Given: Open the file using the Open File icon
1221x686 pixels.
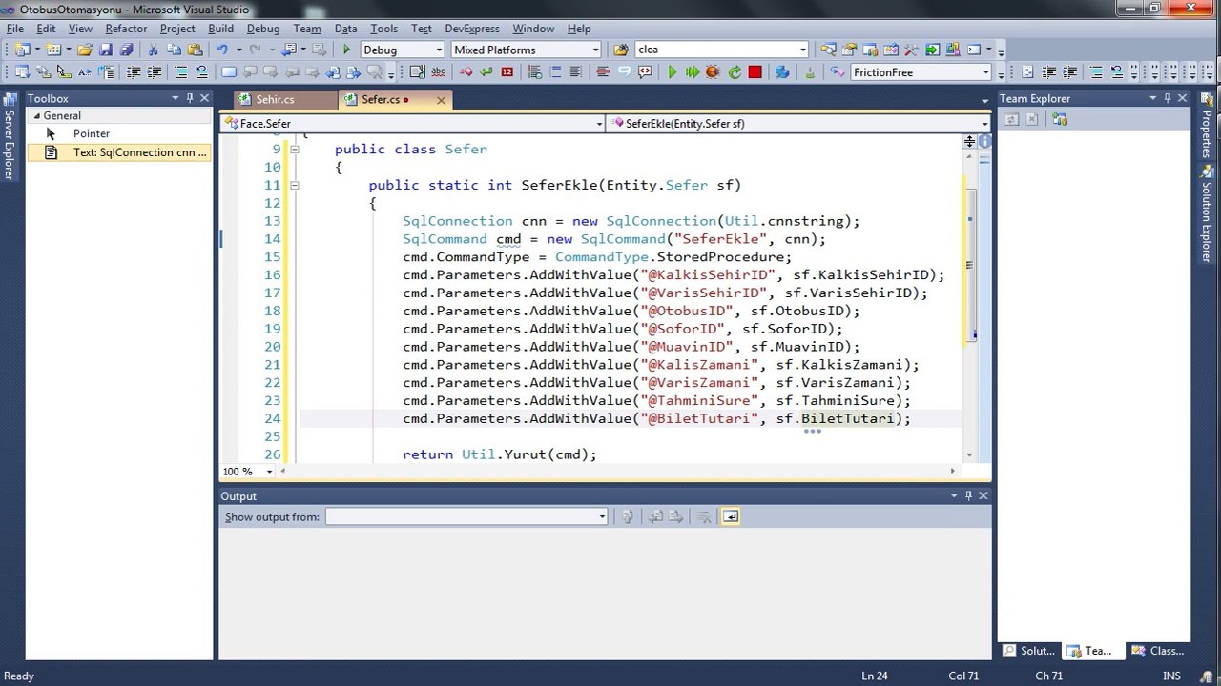Looking at the screenshot, I should pyautogui.click(x=84, y=50).
